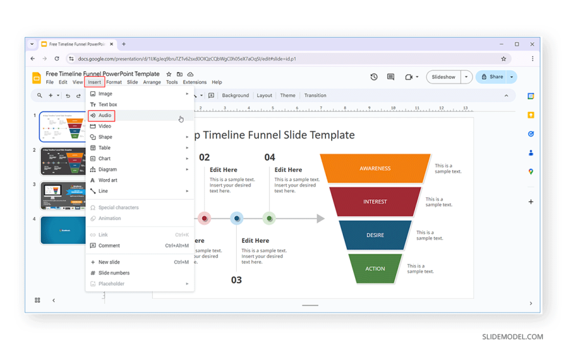The image size is (566, 351).
Task: Open the Slideshow dropdown arrow
Action: 466,77
